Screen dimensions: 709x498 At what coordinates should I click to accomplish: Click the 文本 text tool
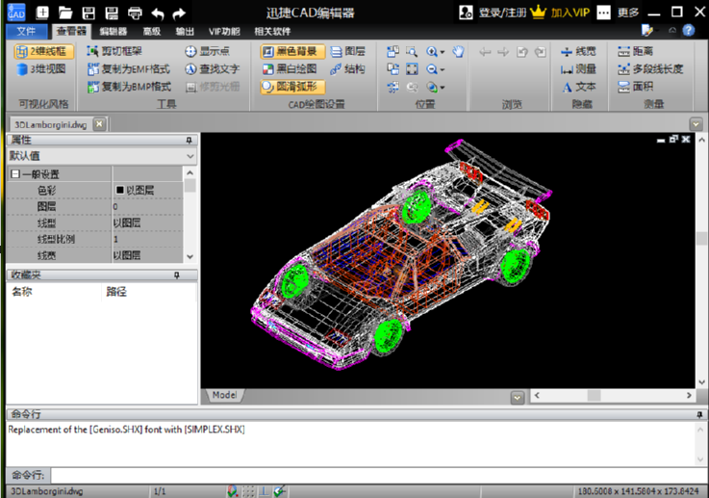[578, 87]
